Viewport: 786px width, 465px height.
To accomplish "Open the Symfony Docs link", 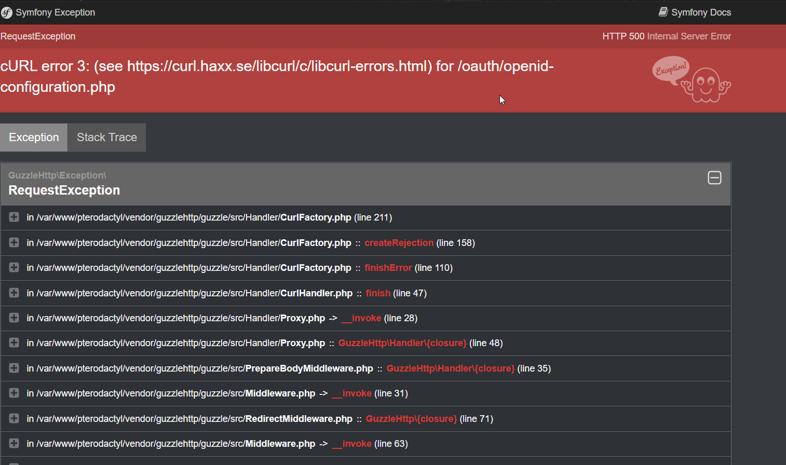I will coord(695,12).
